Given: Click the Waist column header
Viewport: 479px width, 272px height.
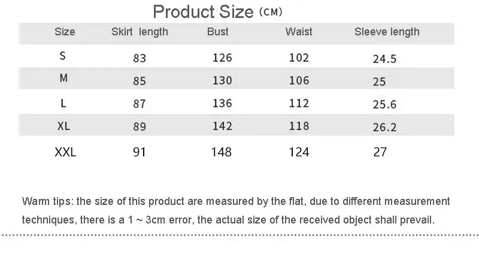Looking at the screenshot, I should coord(299,32).
